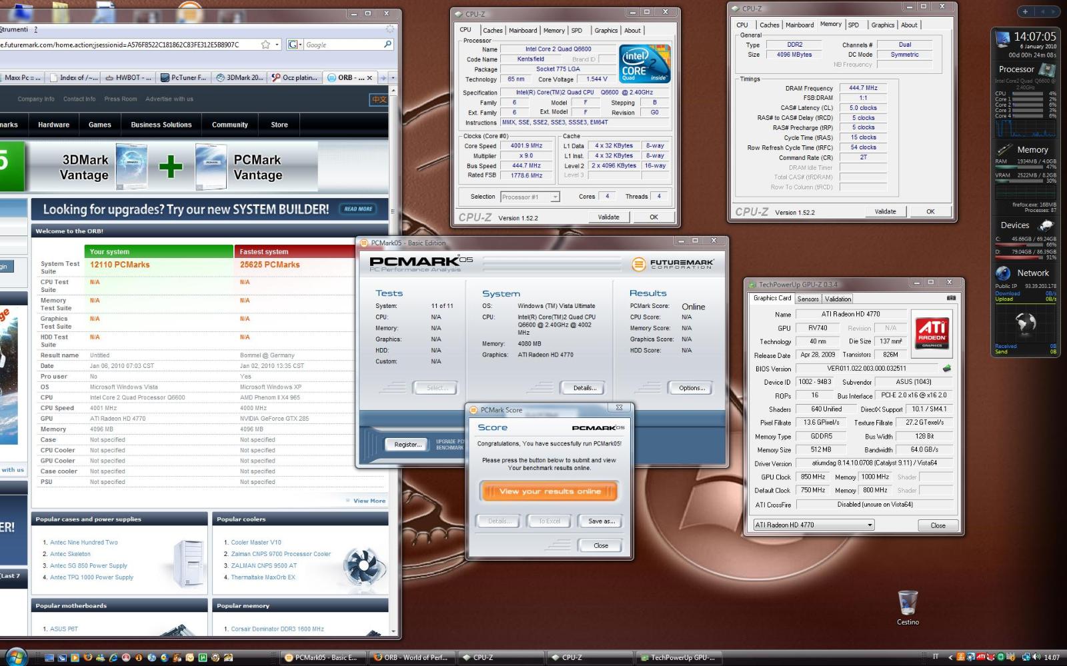Click Options button in PCMark05 Results panel
This screenshot has width=1067, height=666.
(692, 387)
